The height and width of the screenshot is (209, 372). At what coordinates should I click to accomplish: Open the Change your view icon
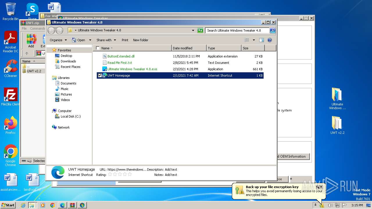[x=247, y=40]
